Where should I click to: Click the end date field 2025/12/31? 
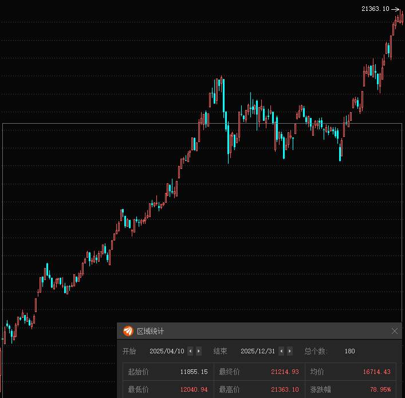tap(258, 351)
